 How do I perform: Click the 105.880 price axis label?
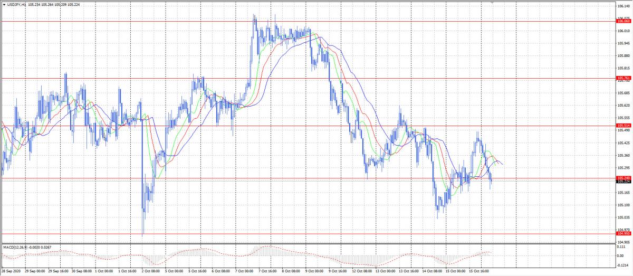(624, 56)
